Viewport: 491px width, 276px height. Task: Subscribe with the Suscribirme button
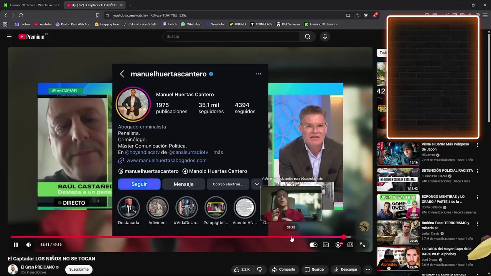[79, 269]
